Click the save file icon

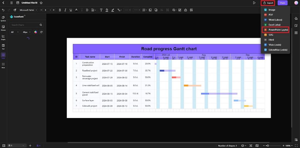click(18, 3)
